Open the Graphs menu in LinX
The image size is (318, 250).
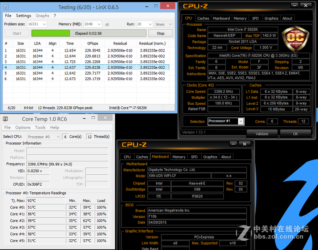click(x=43, y=15)
